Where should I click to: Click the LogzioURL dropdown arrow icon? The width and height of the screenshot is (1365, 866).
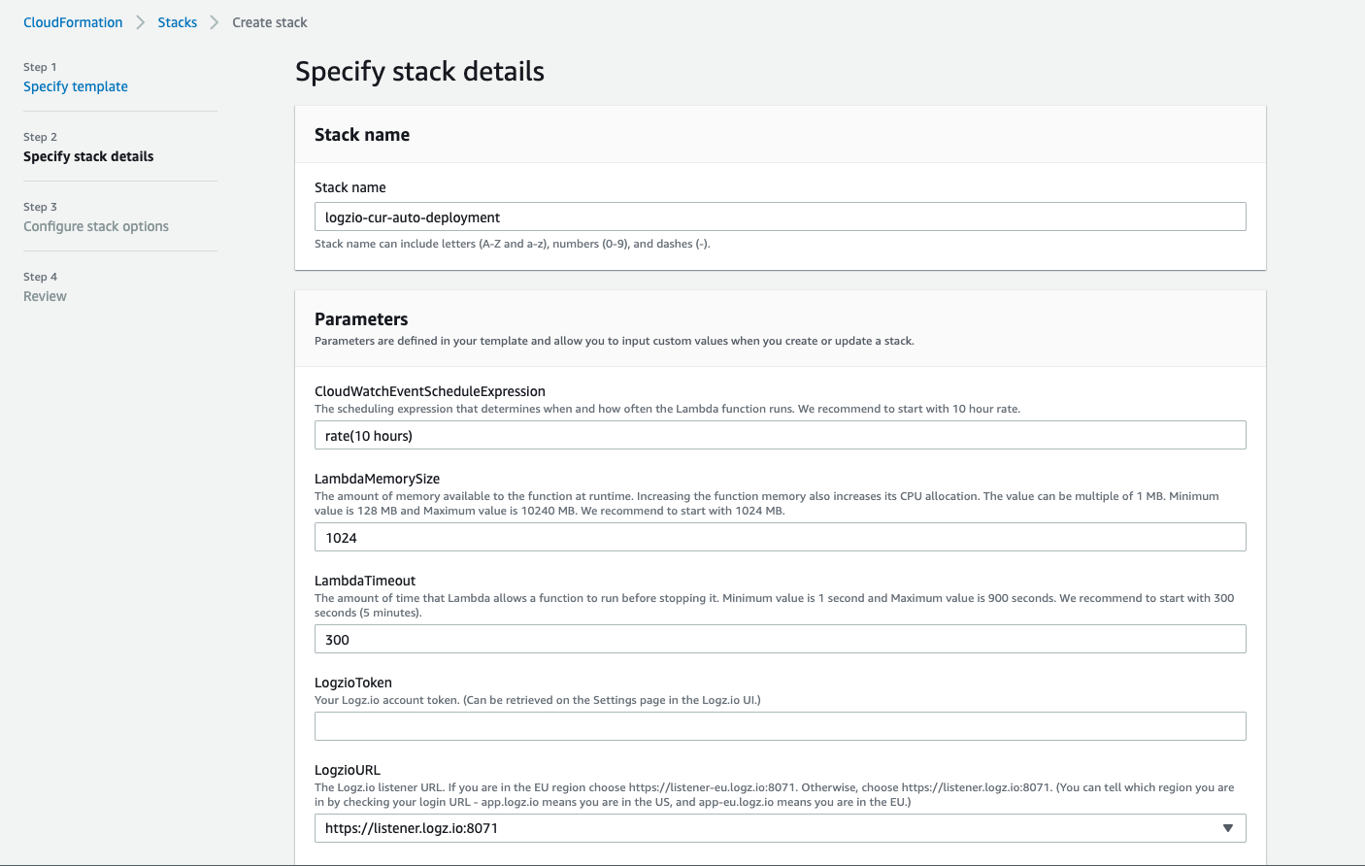point(1227,828)
